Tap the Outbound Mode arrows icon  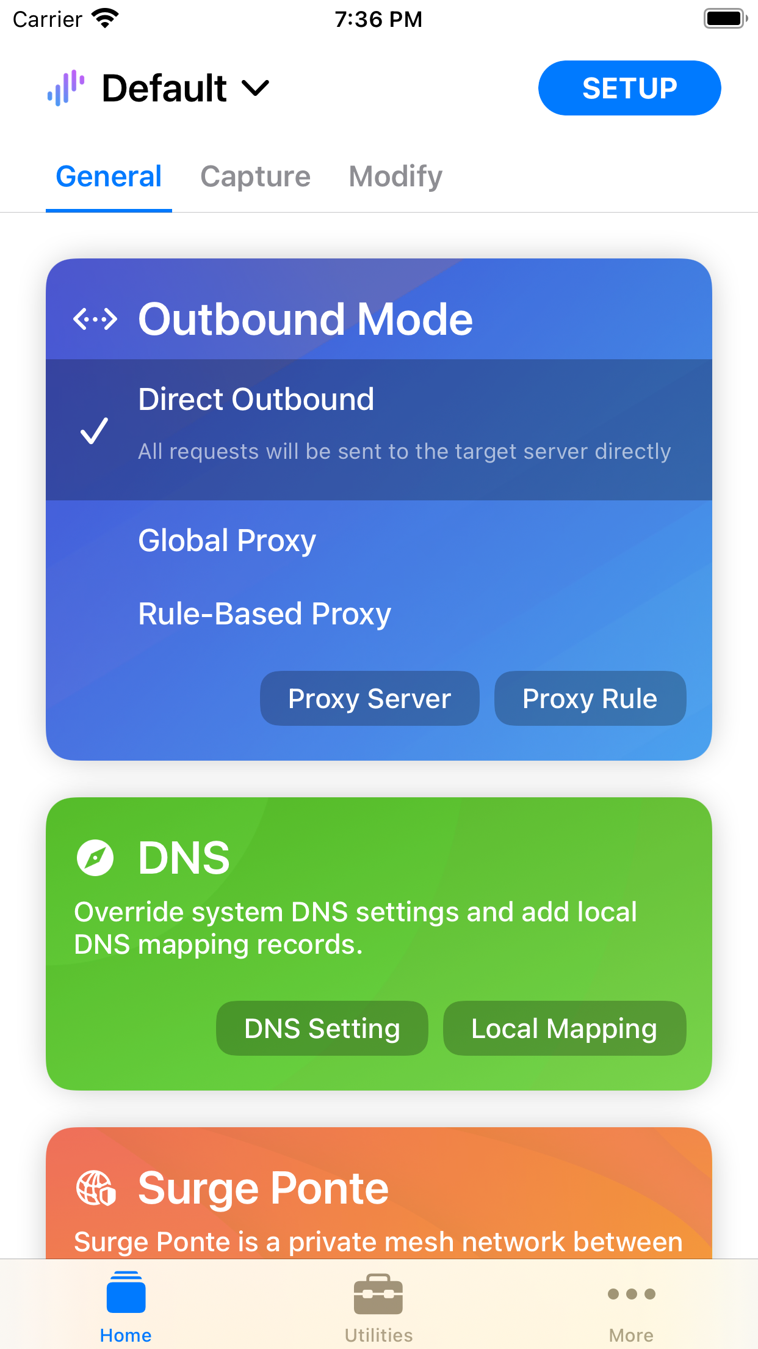pyautogui.click(x=95, y=319)
